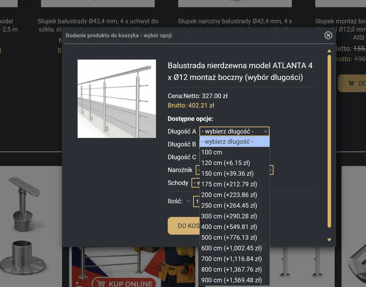
Task: Click the dialog scroll-up arrow
Action: coord(329,51)
